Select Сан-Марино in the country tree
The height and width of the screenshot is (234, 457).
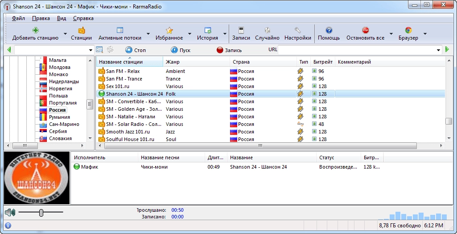[x=64, y=124]
